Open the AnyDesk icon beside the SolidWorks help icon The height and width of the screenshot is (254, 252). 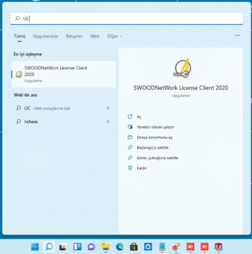click(190, 247)
